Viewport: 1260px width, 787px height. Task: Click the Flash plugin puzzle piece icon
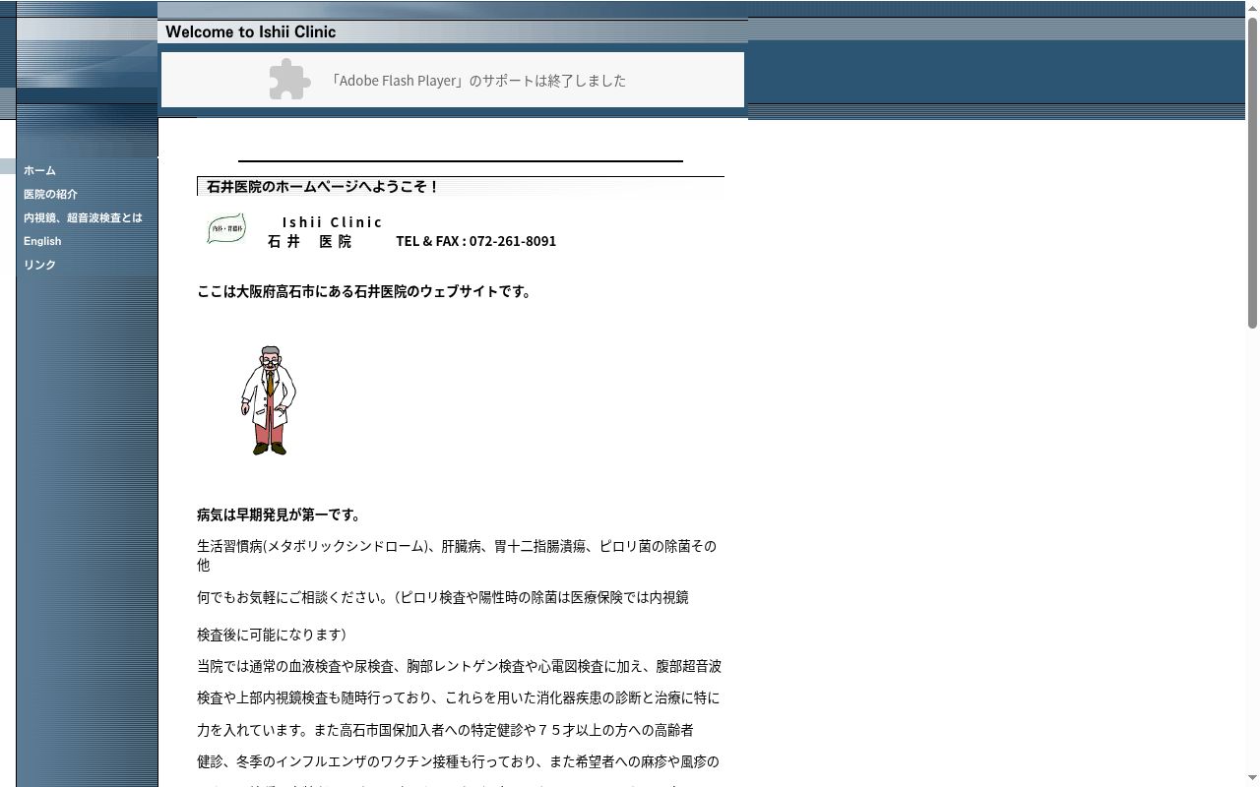pos(290,80)
